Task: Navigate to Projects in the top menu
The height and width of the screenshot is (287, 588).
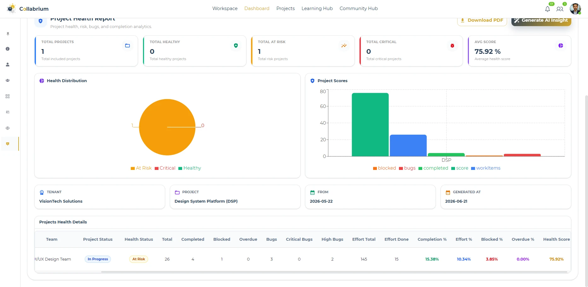Action: coord(285,8)
